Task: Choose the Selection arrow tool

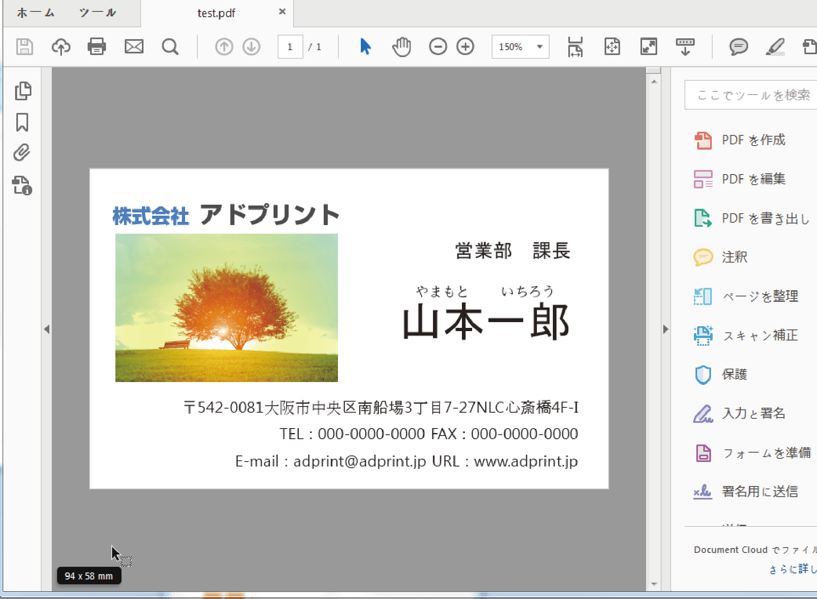Action: pyautogui.click(x=365, y=46)
